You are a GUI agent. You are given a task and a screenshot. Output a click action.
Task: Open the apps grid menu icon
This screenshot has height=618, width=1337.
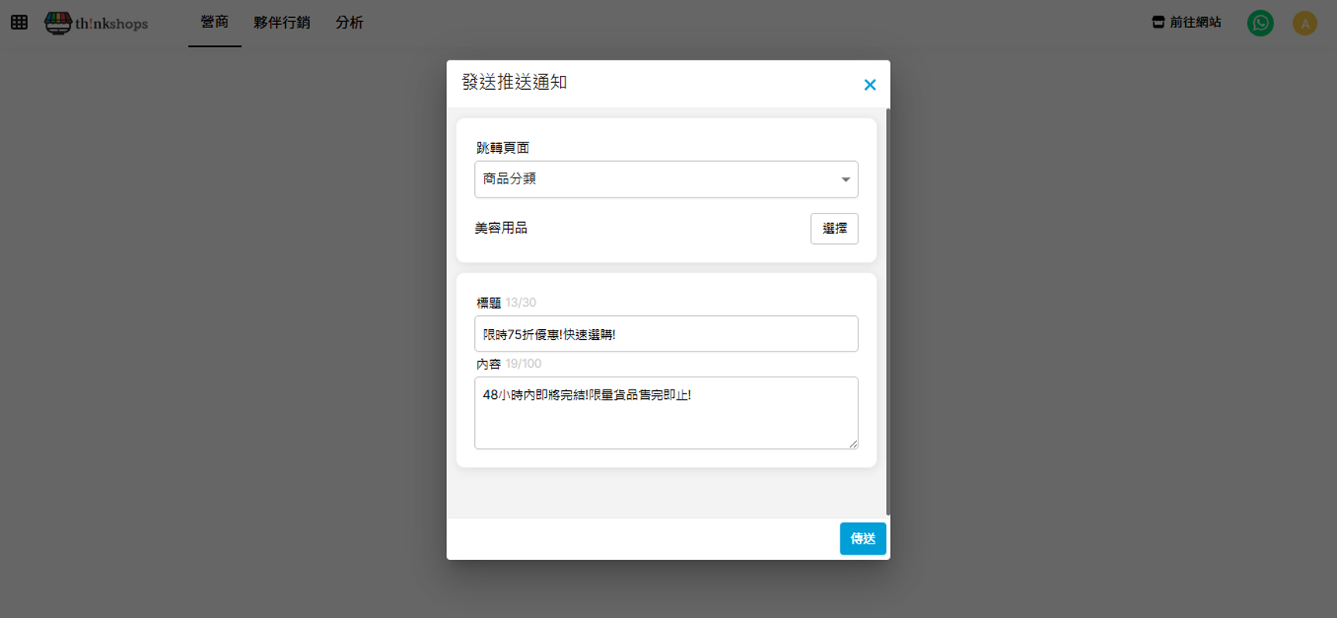click(19, 22)
